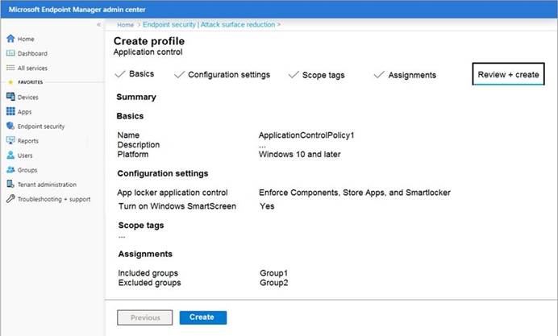Viewport: 558px width, 336px height.
Task: Click the Troubleshooting wrench icon
Action: [x=10, y=199]
